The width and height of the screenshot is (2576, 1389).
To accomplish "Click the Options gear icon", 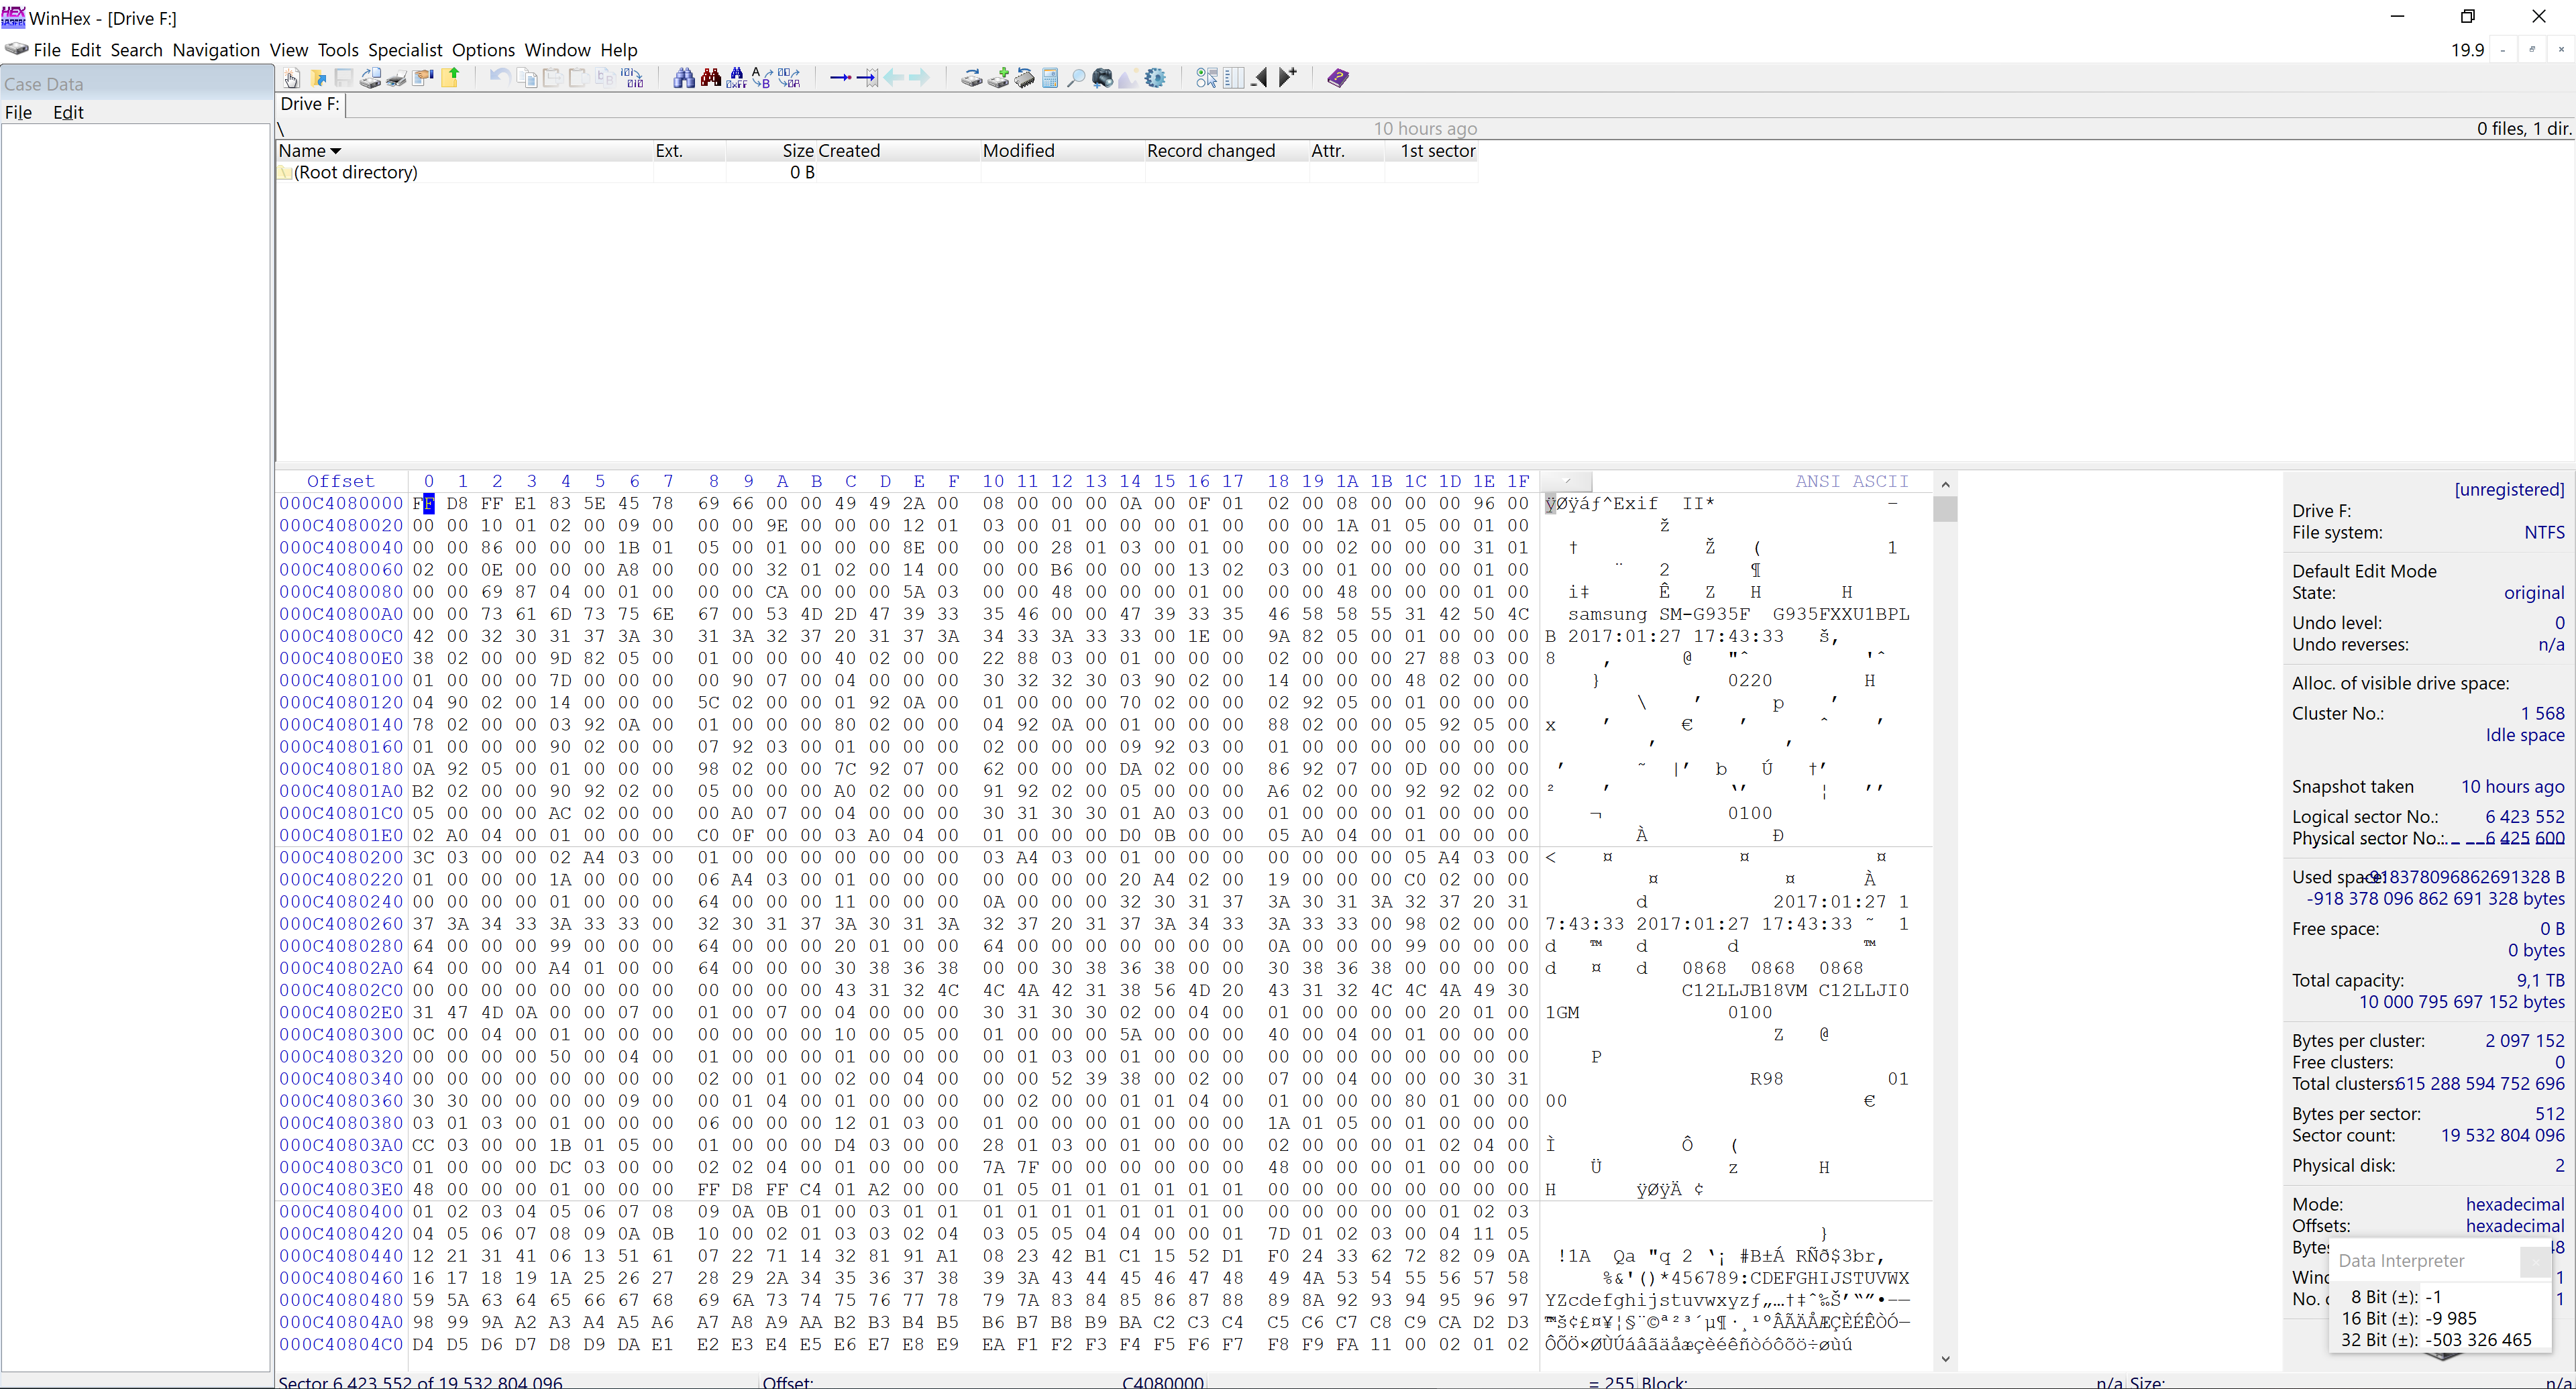I will coord(1155,78).
